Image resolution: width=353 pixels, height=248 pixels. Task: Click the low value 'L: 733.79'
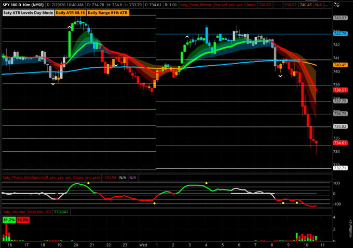(x=134, y=5)
